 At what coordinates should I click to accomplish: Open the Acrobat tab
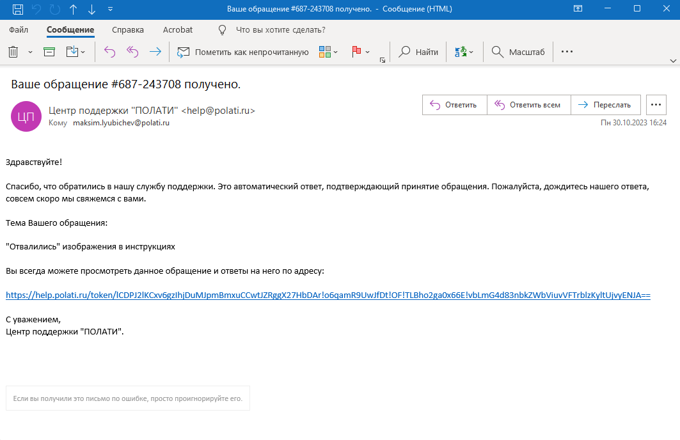178,30
